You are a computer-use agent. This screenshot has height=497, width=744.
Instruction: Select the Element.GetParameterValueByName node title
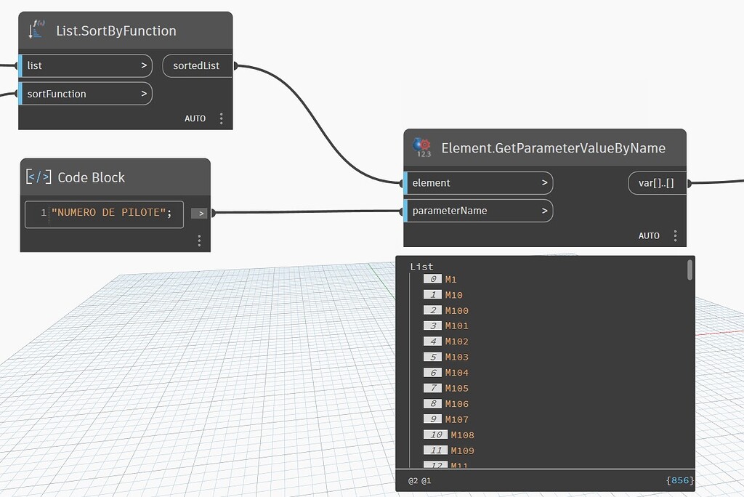tap(553, 148)
